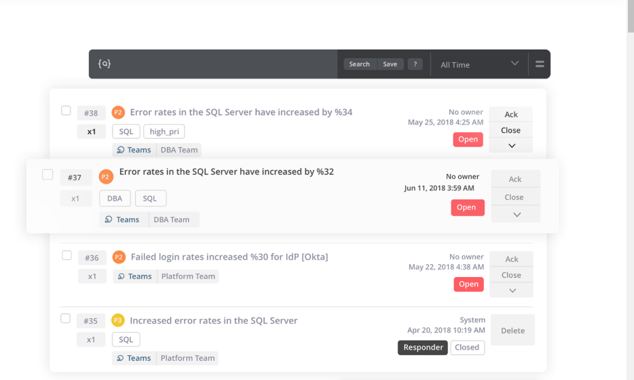The width and height of the screenshot is (634, 380).
Task: Delete alert #35
Action: click(512, 331)
